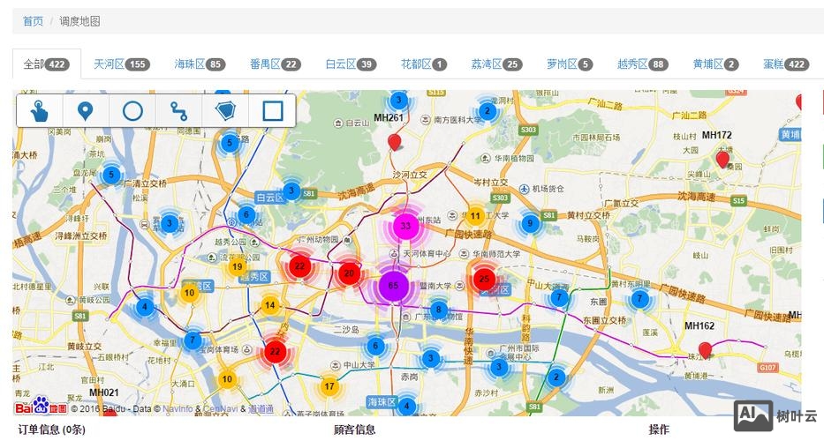The image size is (824, 441).
Task: Select the polyline drawing tool
Action: 178,111
